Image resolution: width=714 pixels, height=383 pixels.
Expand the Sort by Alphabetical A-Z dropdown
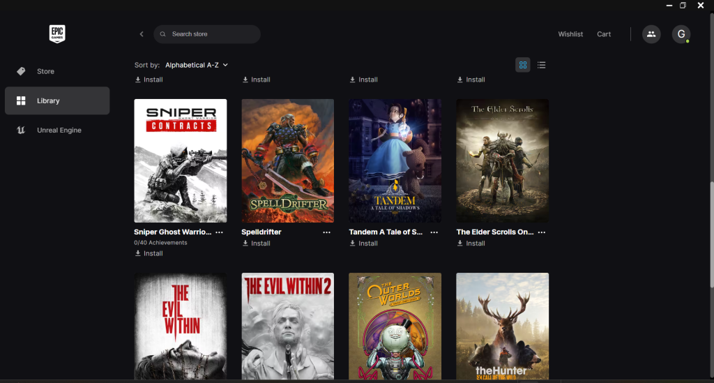pyautogui.click(x=196, y=65)
